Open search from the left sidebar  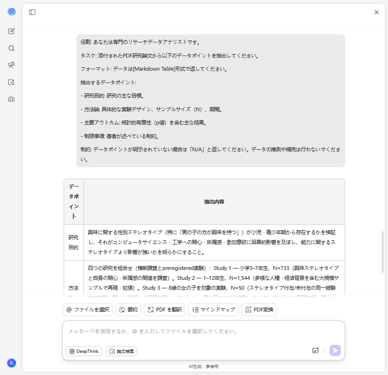coord(11,48)
